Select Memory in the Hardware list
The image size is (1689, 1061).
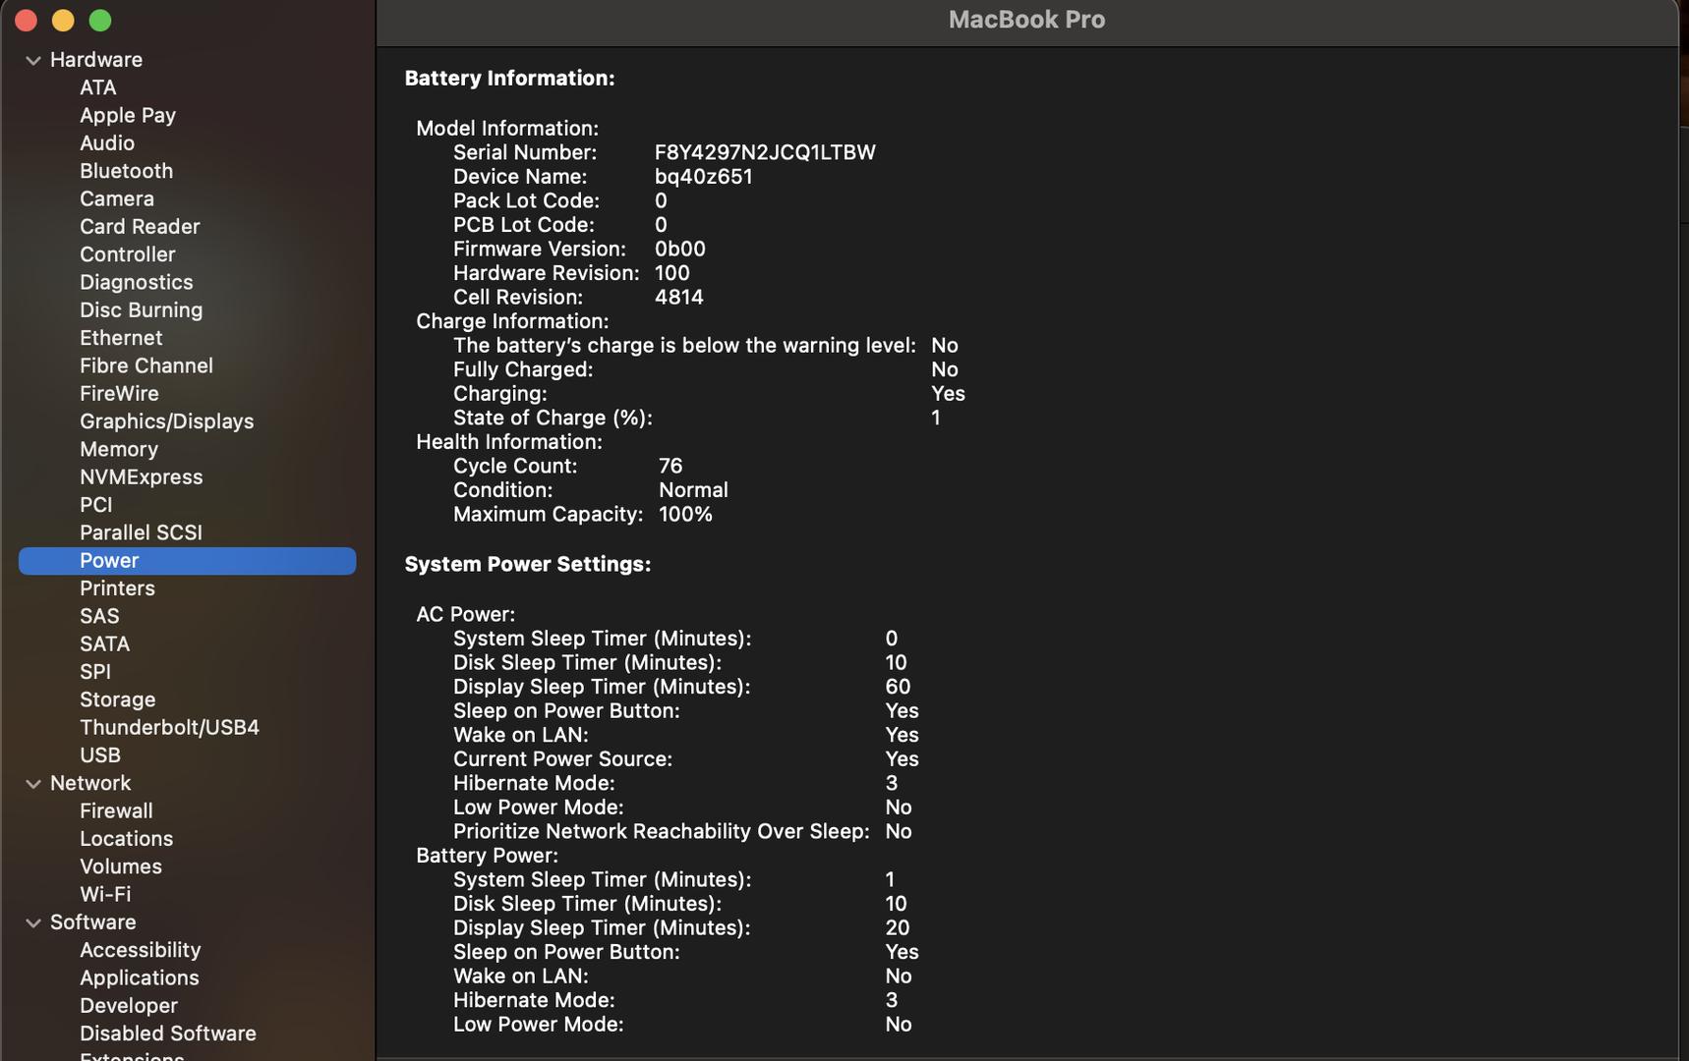tap(118, 449)
